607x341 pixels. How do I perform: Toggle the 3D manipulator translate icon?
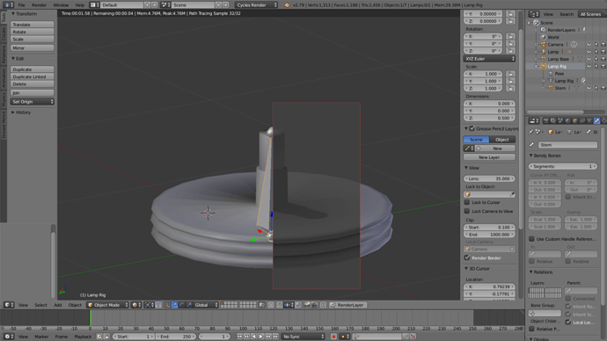pos(174,305)
